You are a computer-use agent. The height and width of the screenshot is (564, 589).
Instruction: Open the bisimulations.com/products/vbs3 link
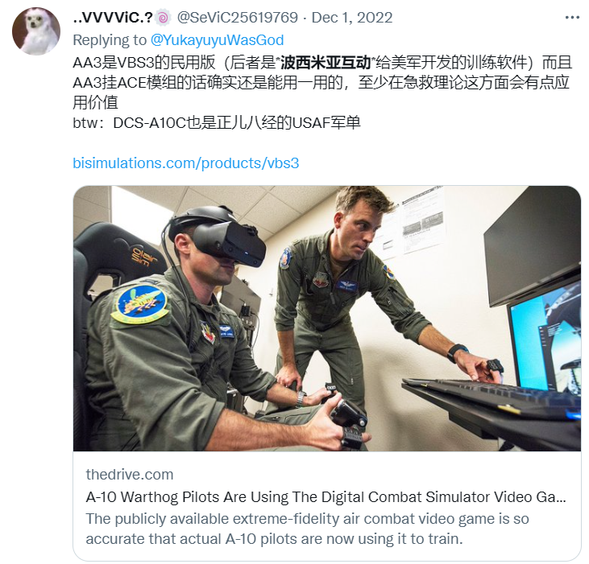click(x=186, y=163)
